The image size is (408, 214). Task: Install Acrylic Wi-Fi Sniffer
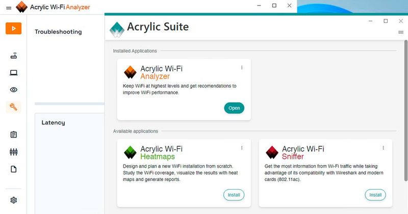tap(375, 195)
